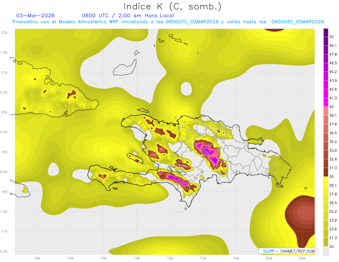Click the "0600 UTC / 2:00 am Hora Local" time label
Screen dimensions: 339x262
(x=128, y=16)
